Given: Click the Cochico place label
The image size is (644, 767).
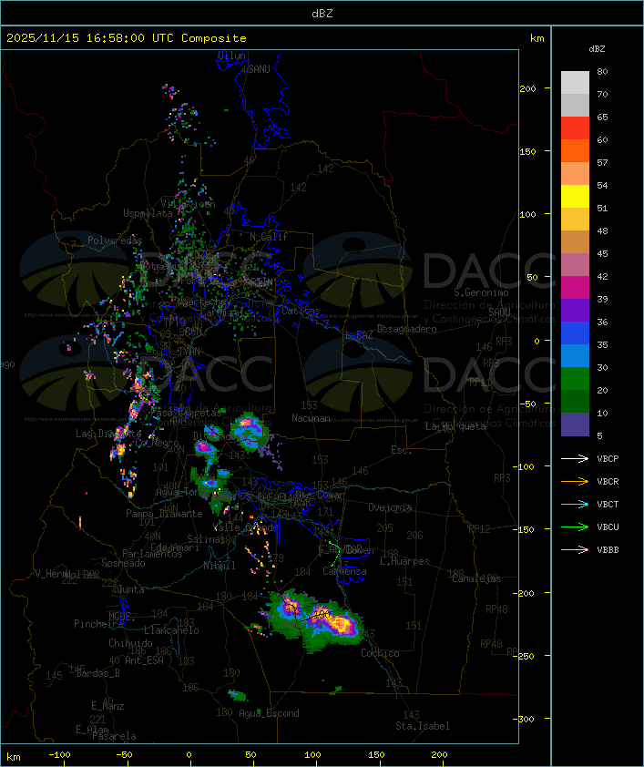Looking at the screenshot, I should coord(380,653).
